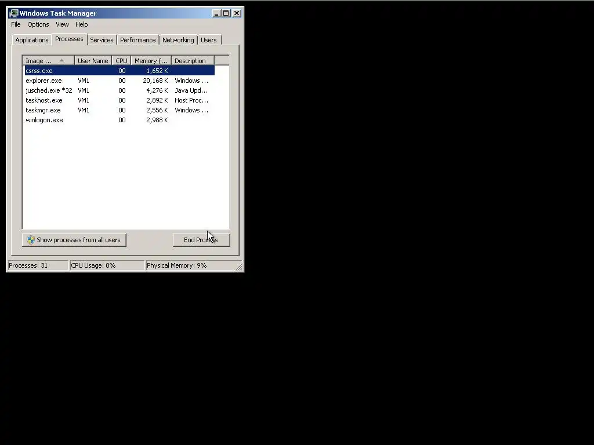594x445 pixels.
Task: Click the Task Manager title bar icon
Action: (14, 13)
